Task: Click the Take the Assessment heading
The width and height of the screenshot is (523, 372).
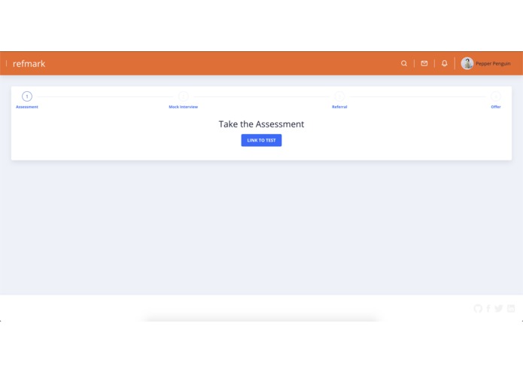Action: click(262, 124)
